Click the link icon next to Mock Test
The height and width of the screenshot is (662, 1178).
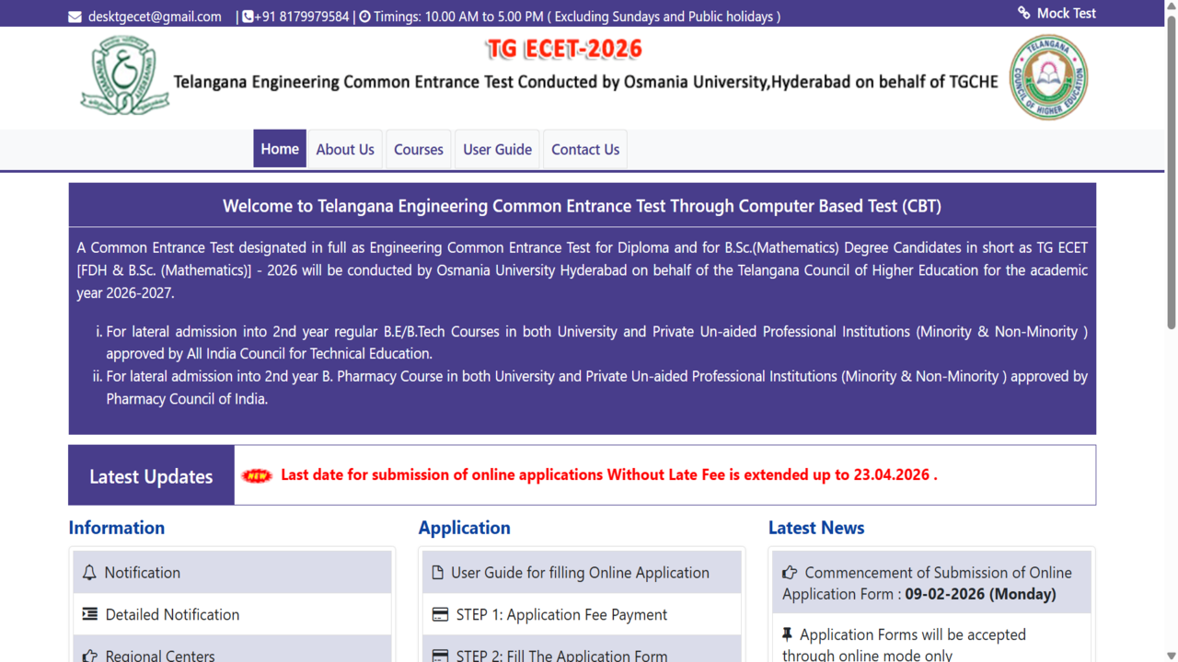[1024, 13]
